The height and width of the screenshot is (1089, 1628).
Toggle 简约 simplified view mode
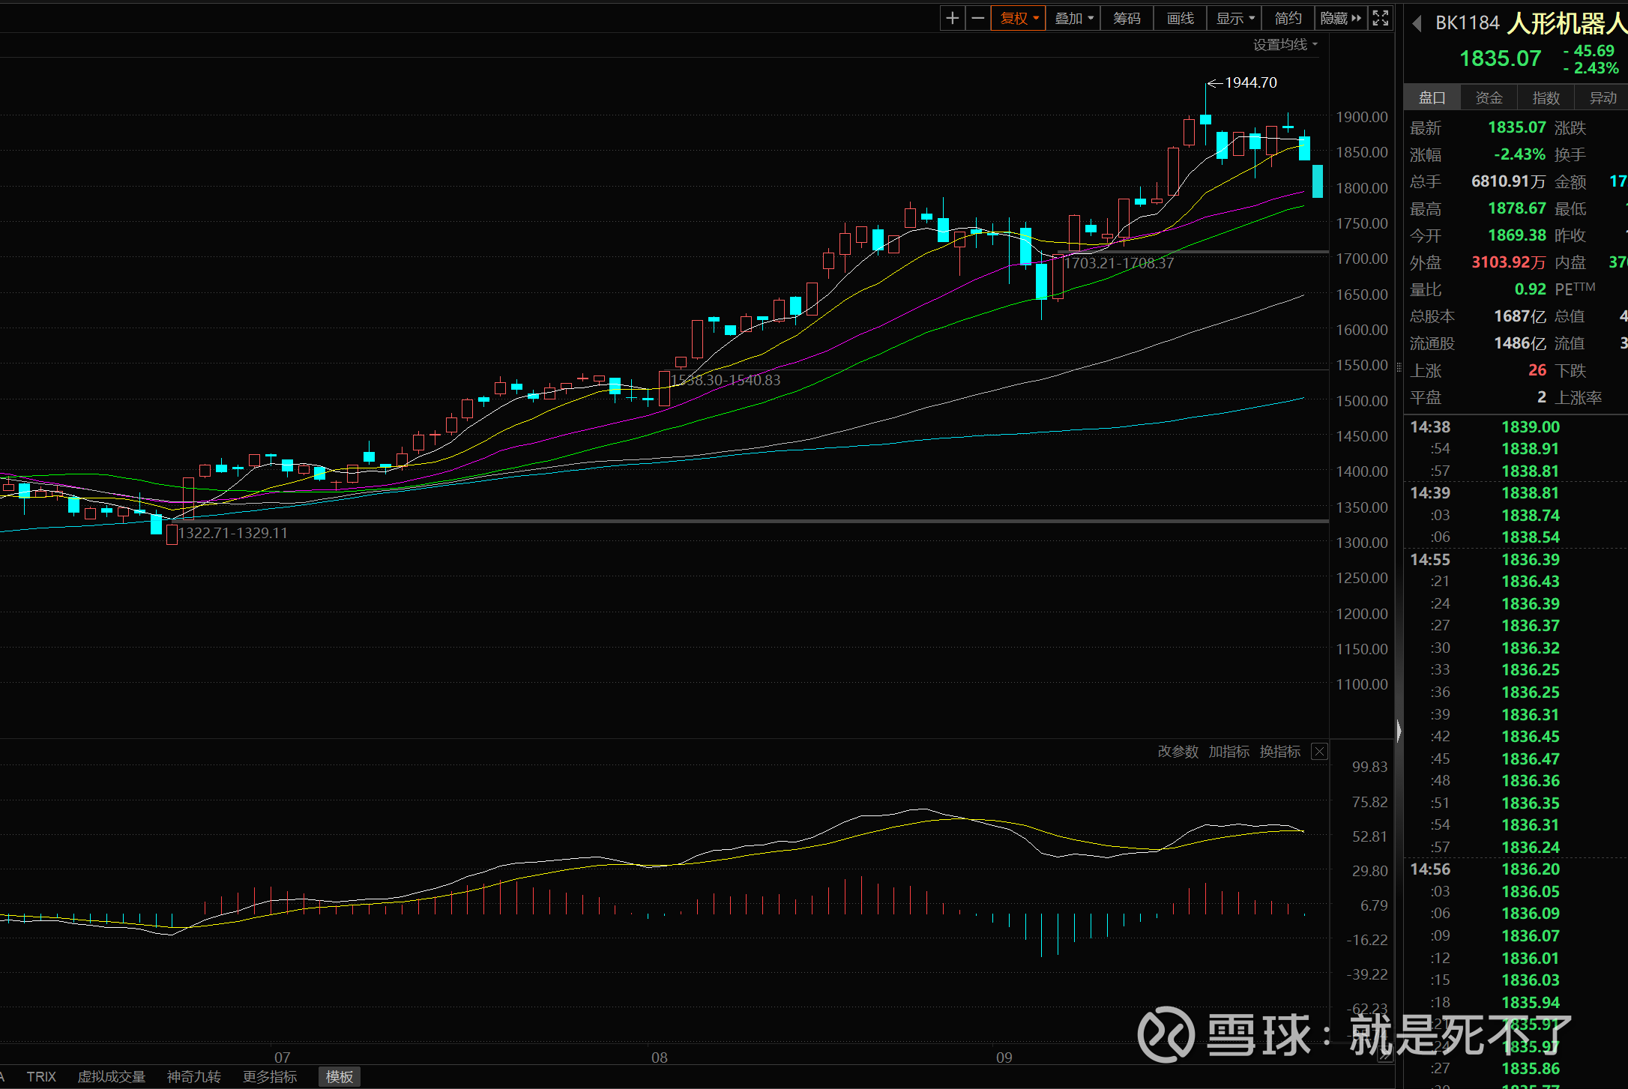[1288, 18]
